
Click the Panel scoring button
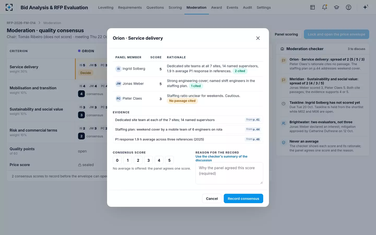click(286, 34)
